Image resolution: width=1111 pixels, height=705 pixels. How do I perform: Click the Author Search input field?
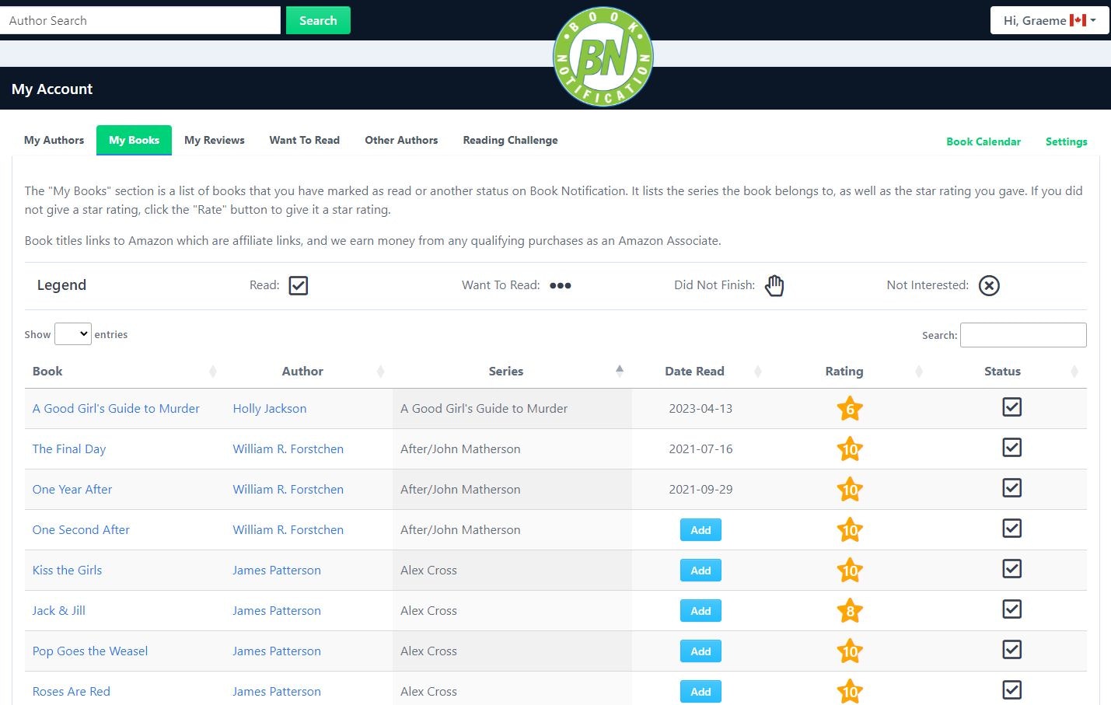click(x=140, y=20)
